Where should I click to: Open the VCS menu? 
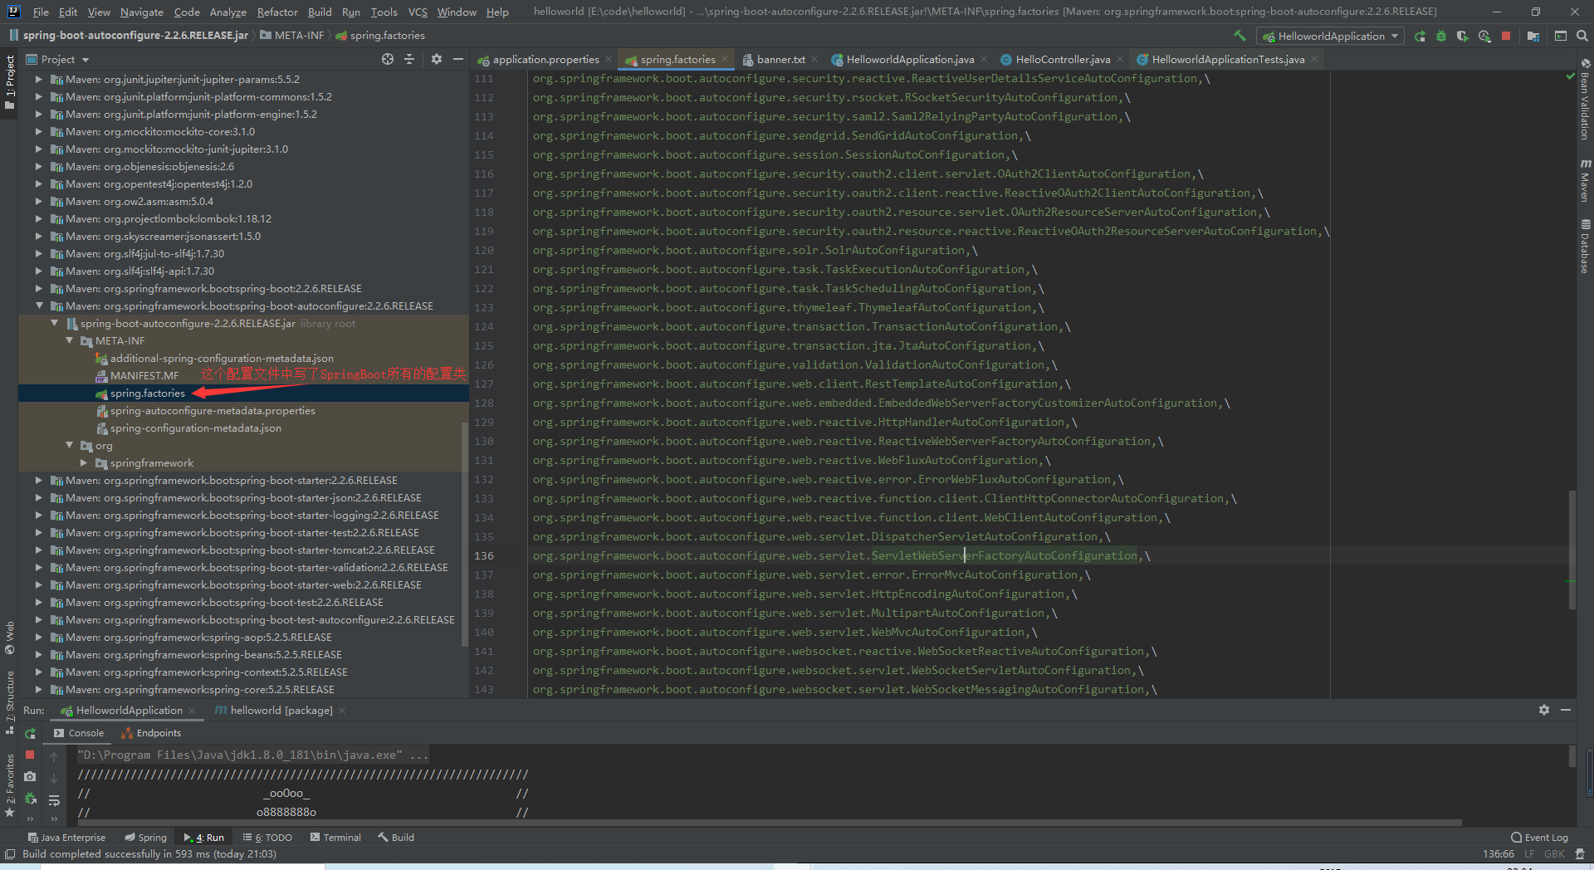tap(418, 12)
